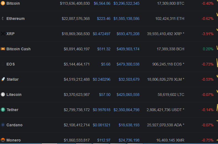Click Bitcoin change -0.40%

[x=208, y=3]
